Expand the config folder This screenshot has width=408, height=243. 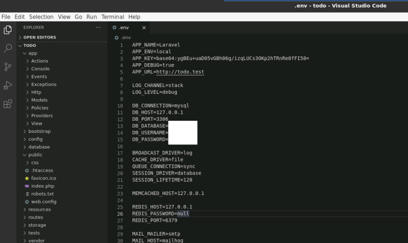coord(62,139)
